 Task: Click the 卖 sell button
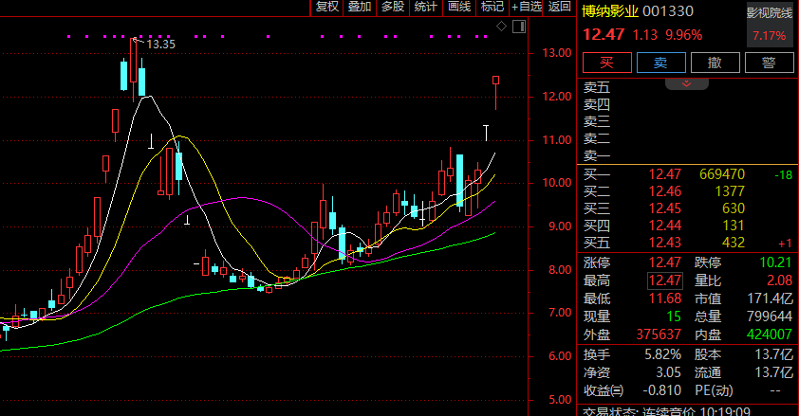[660, 63]
